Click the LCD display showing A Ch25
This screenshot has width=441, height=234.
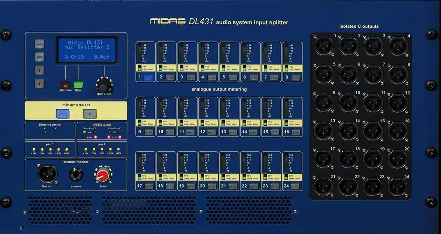point(86,51)
